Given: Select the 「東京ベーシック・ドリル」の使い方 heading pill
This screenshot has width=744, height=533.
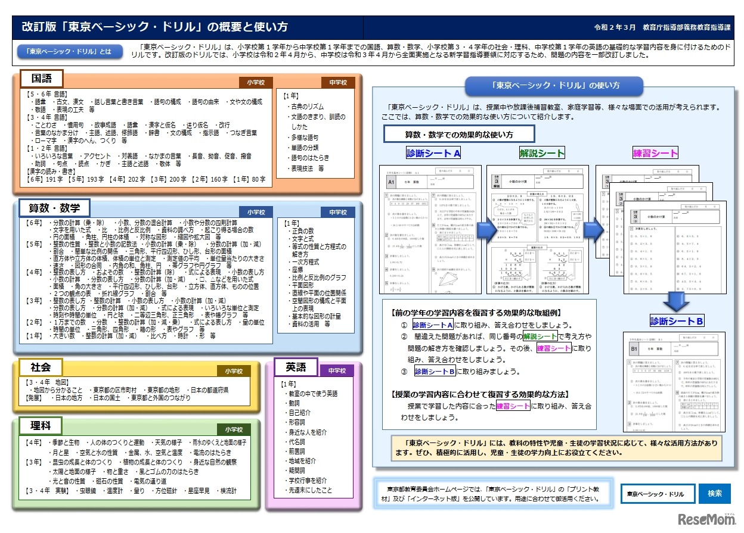Looking at the screenshot, I should 554,86.
